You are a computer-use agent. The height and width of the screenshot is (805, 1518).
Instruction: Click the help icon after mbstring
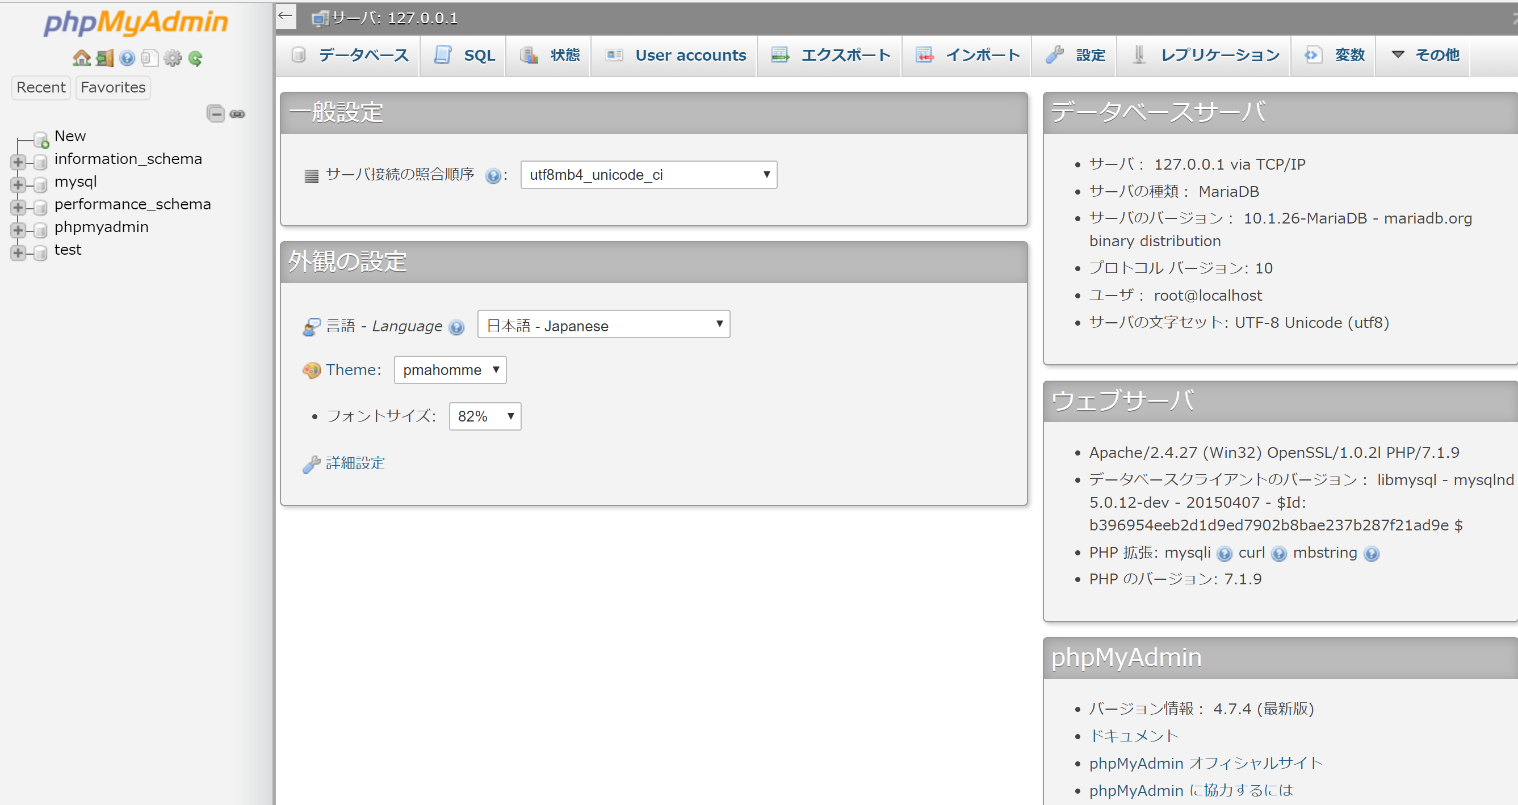click(1372, 554)
